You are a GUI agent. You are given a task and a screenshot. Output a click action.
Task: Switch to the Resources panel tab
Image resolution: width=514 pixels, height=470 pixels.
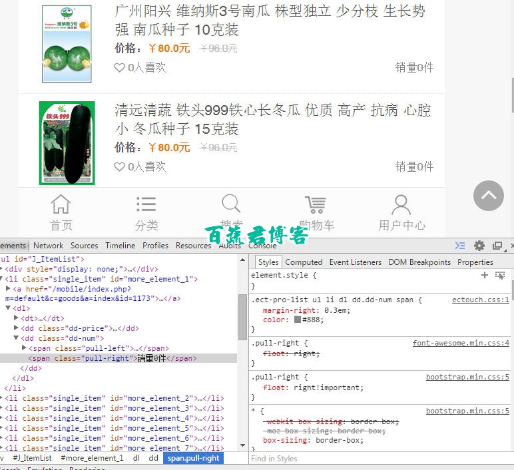point(193,246)
